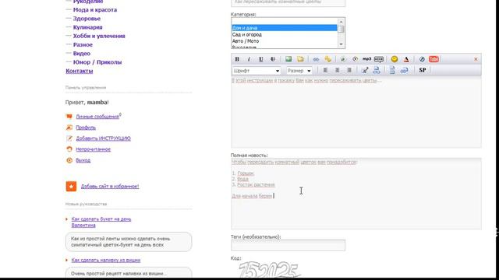Open the emoticons smiley picker
The height and width of the screenshot is (280, 499).
(x=395, y=59)
